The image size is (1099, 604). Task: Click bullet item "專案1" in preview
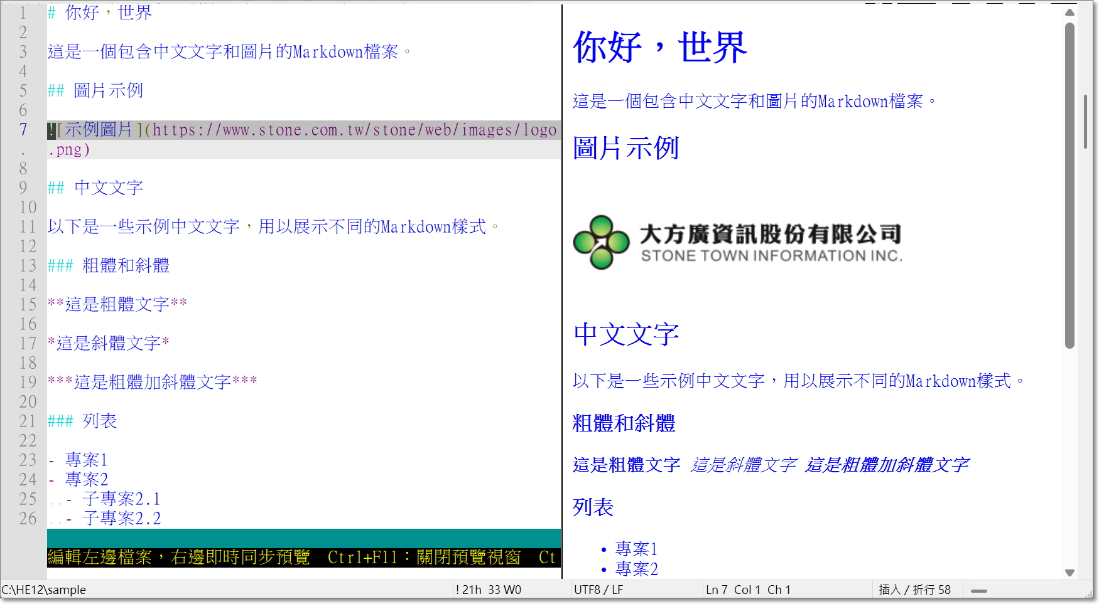coord(636,549)
